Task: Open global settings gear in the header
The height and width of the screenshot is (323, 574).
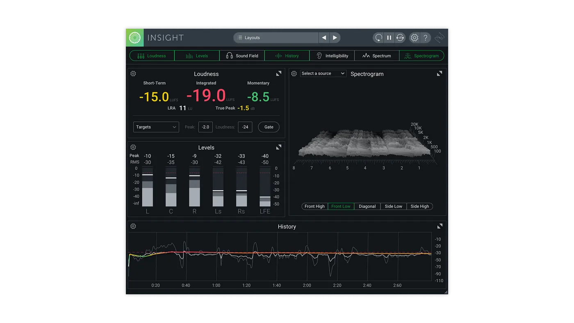Action: pos(415,38)
